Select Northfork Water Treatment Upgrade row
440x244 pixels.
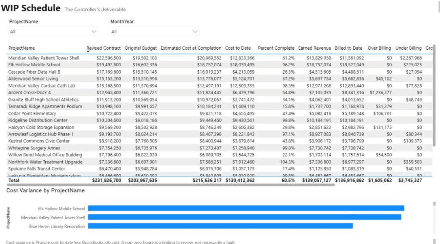(x=219, y=162)
